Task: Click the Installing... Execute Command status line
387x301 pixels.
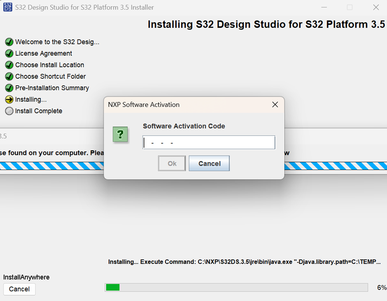Action: (244, 262)
